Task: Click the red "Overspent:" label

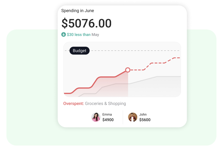Action: point(73,103)
